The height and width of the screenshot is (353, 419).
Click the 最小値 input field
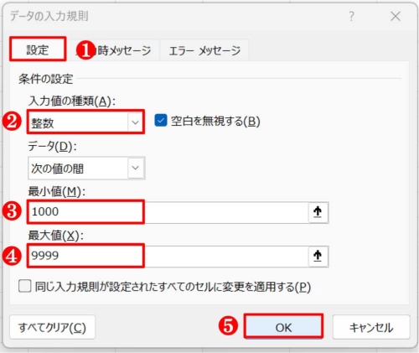coord(168,212)
